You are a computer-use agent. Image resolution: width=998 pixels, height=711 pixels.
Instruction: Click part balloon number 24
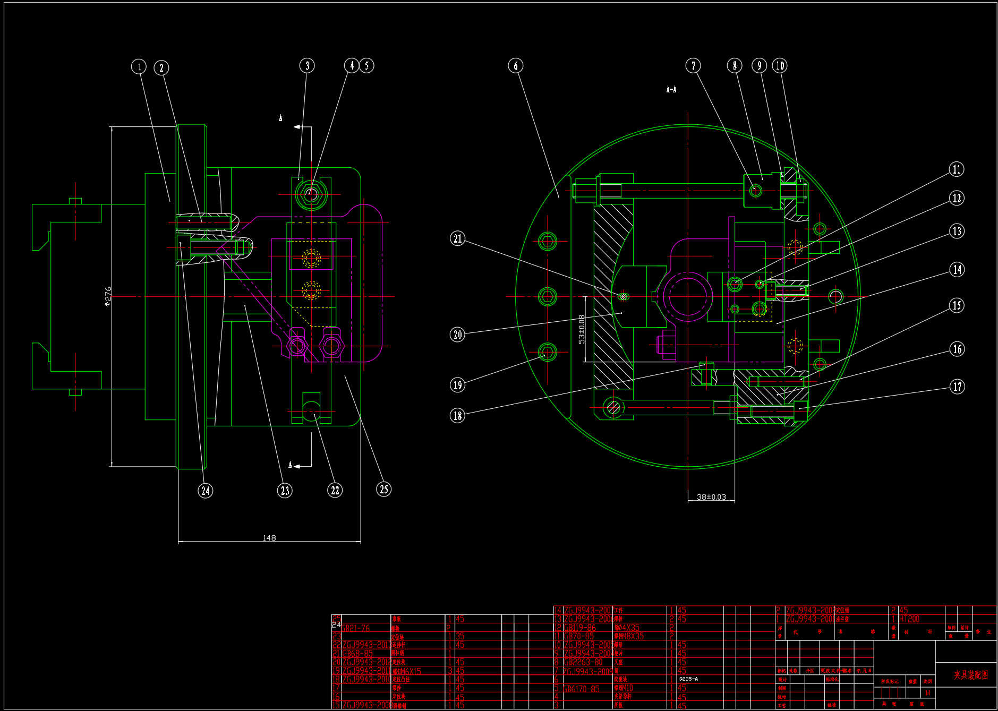click(x=206, y=491)
